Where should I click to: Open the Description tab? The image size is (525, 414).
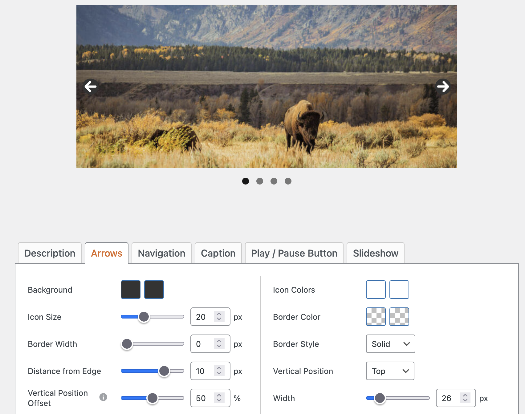(x=50, y=253)
